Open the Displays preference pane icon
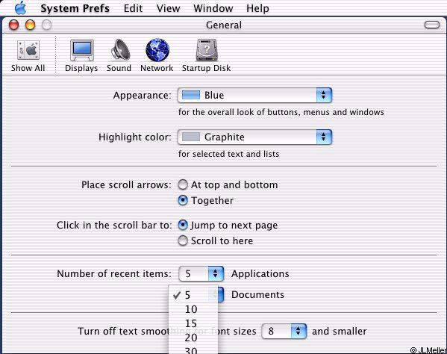Screen dimensions: 447x354 coord(82,50)
